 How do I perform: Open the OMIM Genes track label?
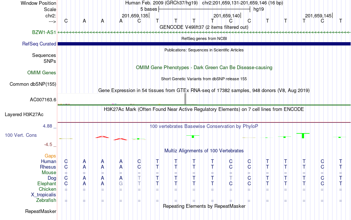42,72
